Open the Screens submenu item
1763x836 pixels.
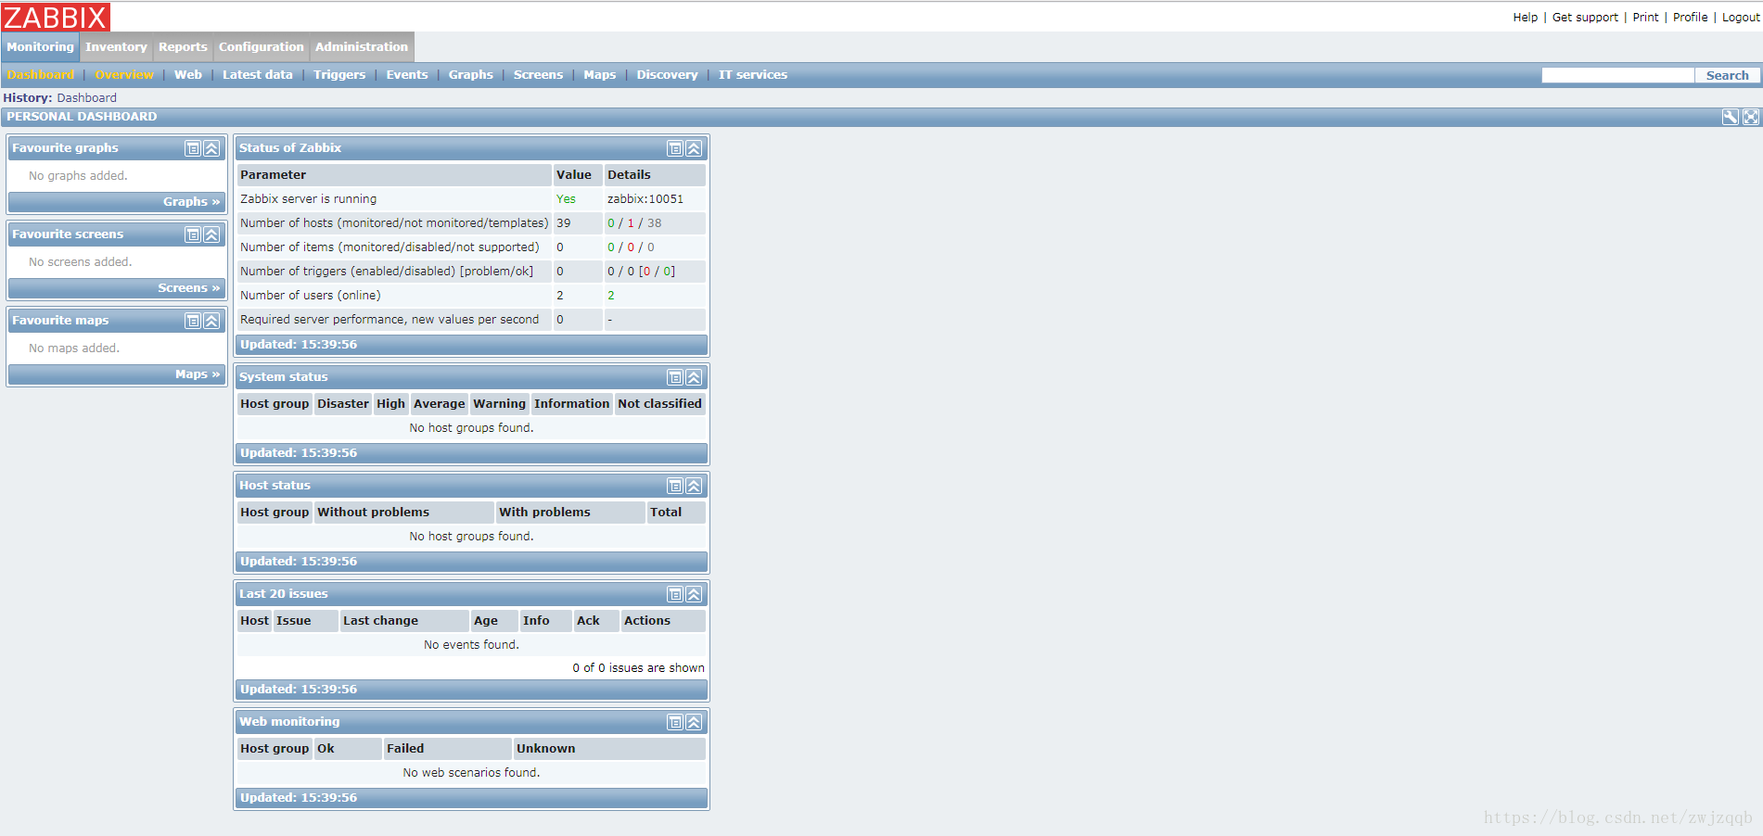coord(538,74)
